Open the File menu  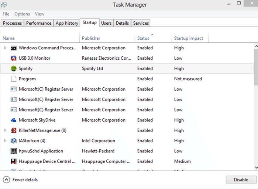6,14
